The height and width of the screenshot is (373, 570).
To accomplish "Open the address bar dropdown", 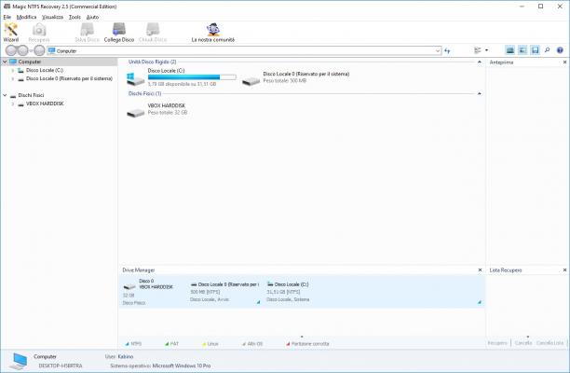I will 438,51.
